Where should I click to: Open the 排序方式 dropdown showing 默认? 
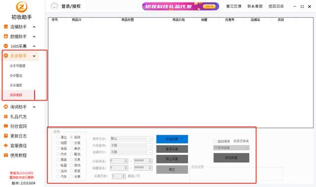tap(131, 139)
